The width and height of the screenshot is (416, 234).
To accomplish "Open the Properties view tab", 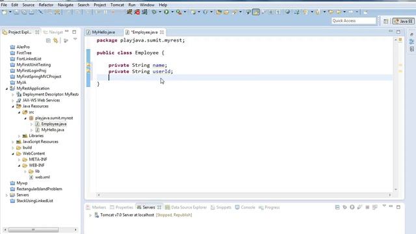I will pyautogui.click(x=122, y=207).
